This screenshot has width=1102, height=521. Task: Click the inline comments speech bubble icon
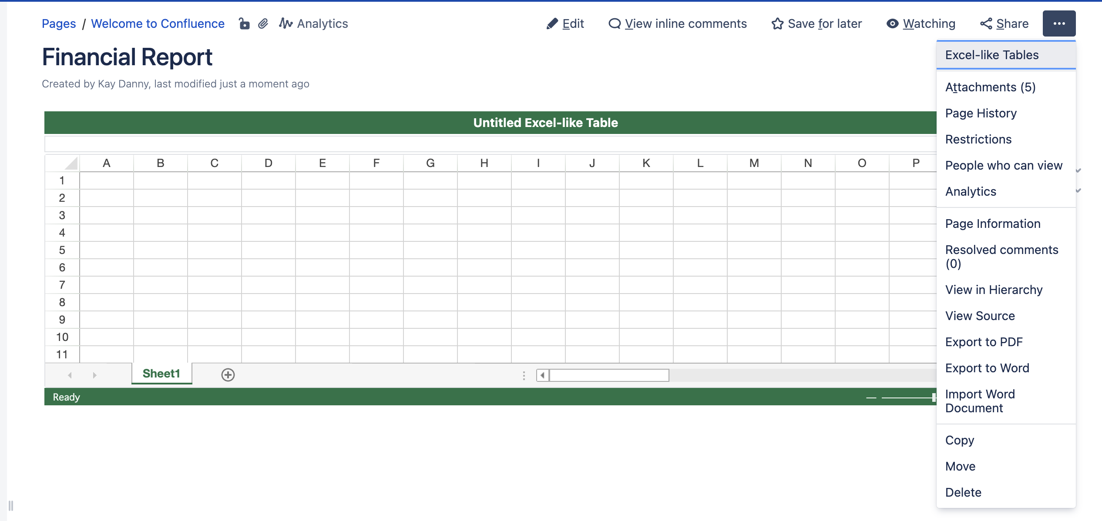pyautogui.click(x=614, y=23)
